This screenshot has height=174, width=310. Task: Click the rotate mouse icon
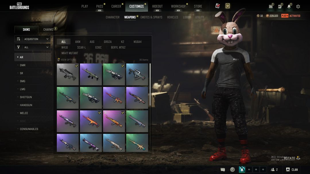pos(298,158)
